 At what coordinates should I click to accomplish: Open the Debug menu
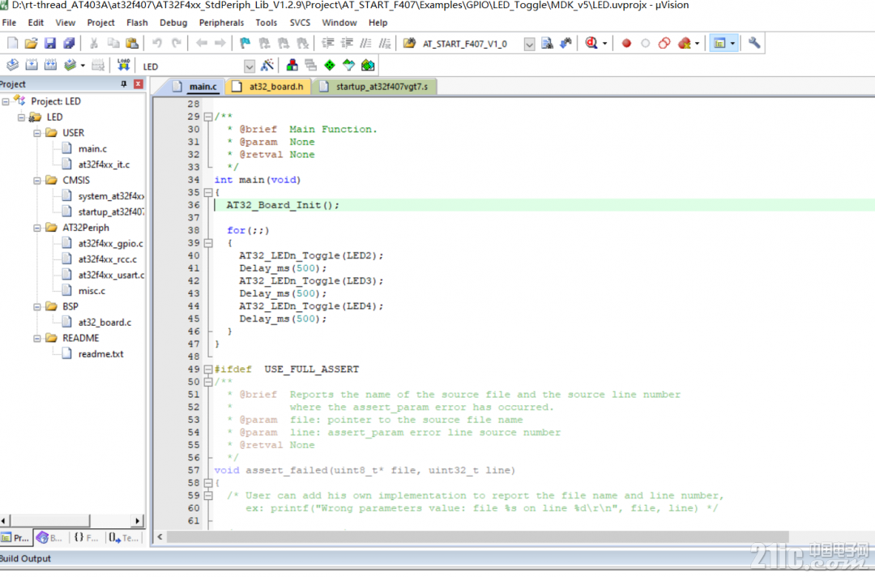pyautogui.click(x=173, y=23)
